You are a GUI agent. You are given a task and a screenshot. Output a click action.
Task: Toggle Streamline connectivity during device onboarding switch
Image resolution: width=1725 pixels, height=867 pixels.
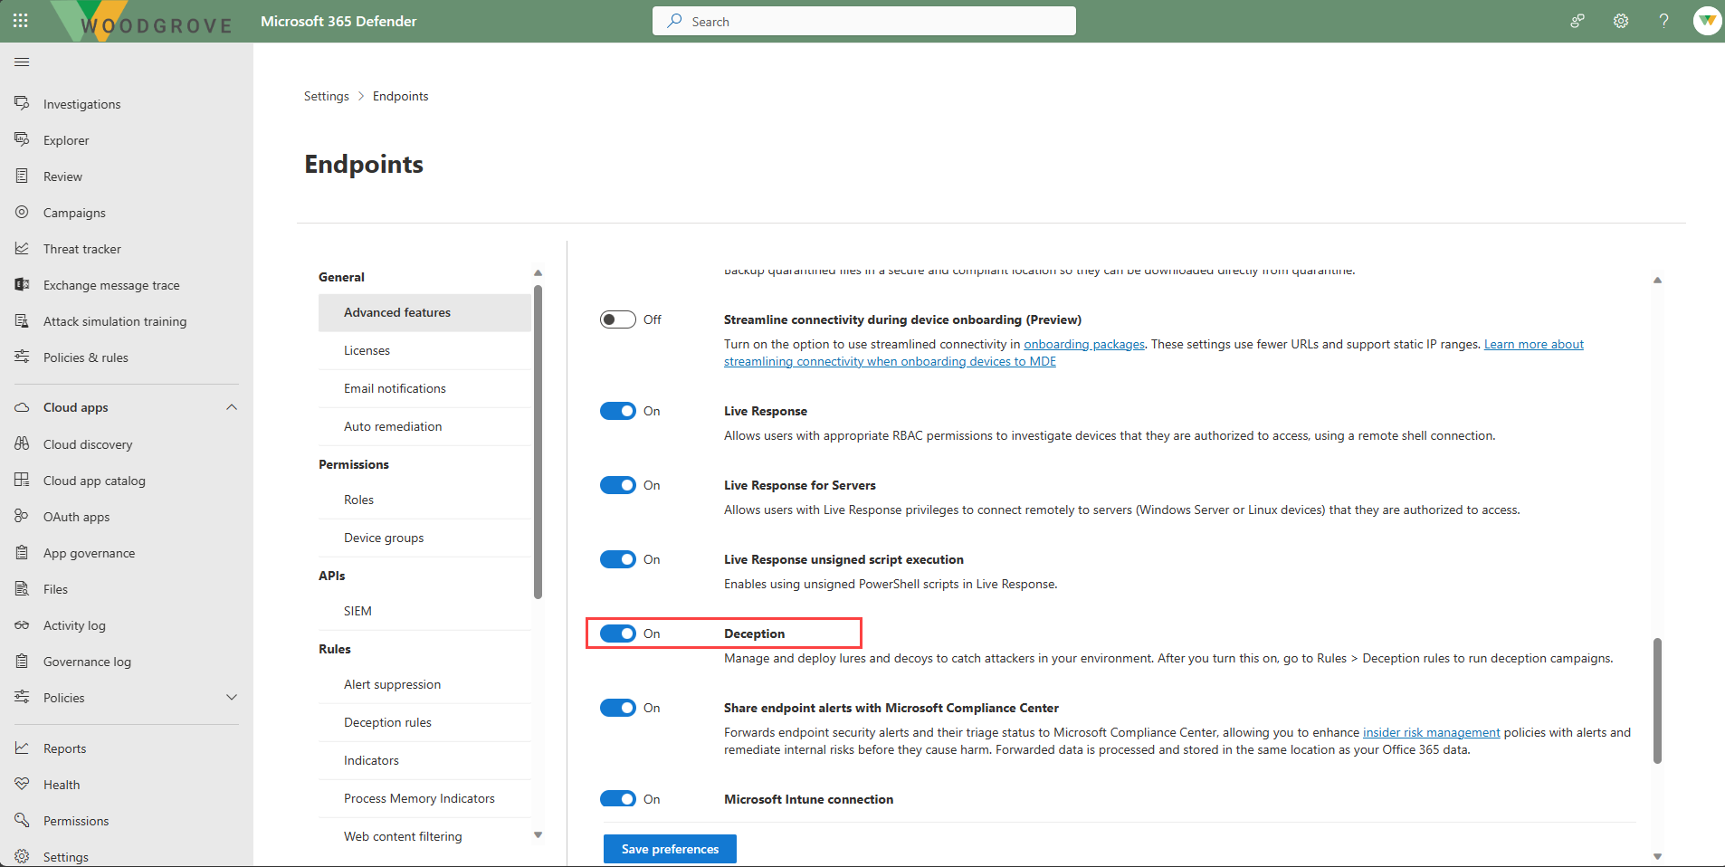618,319
